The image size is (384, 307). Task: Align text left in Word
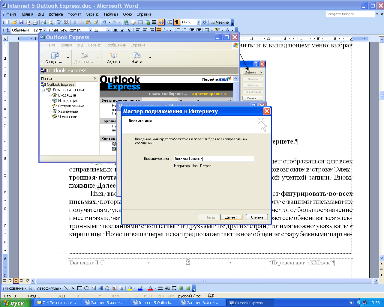(x=138, y=30)
